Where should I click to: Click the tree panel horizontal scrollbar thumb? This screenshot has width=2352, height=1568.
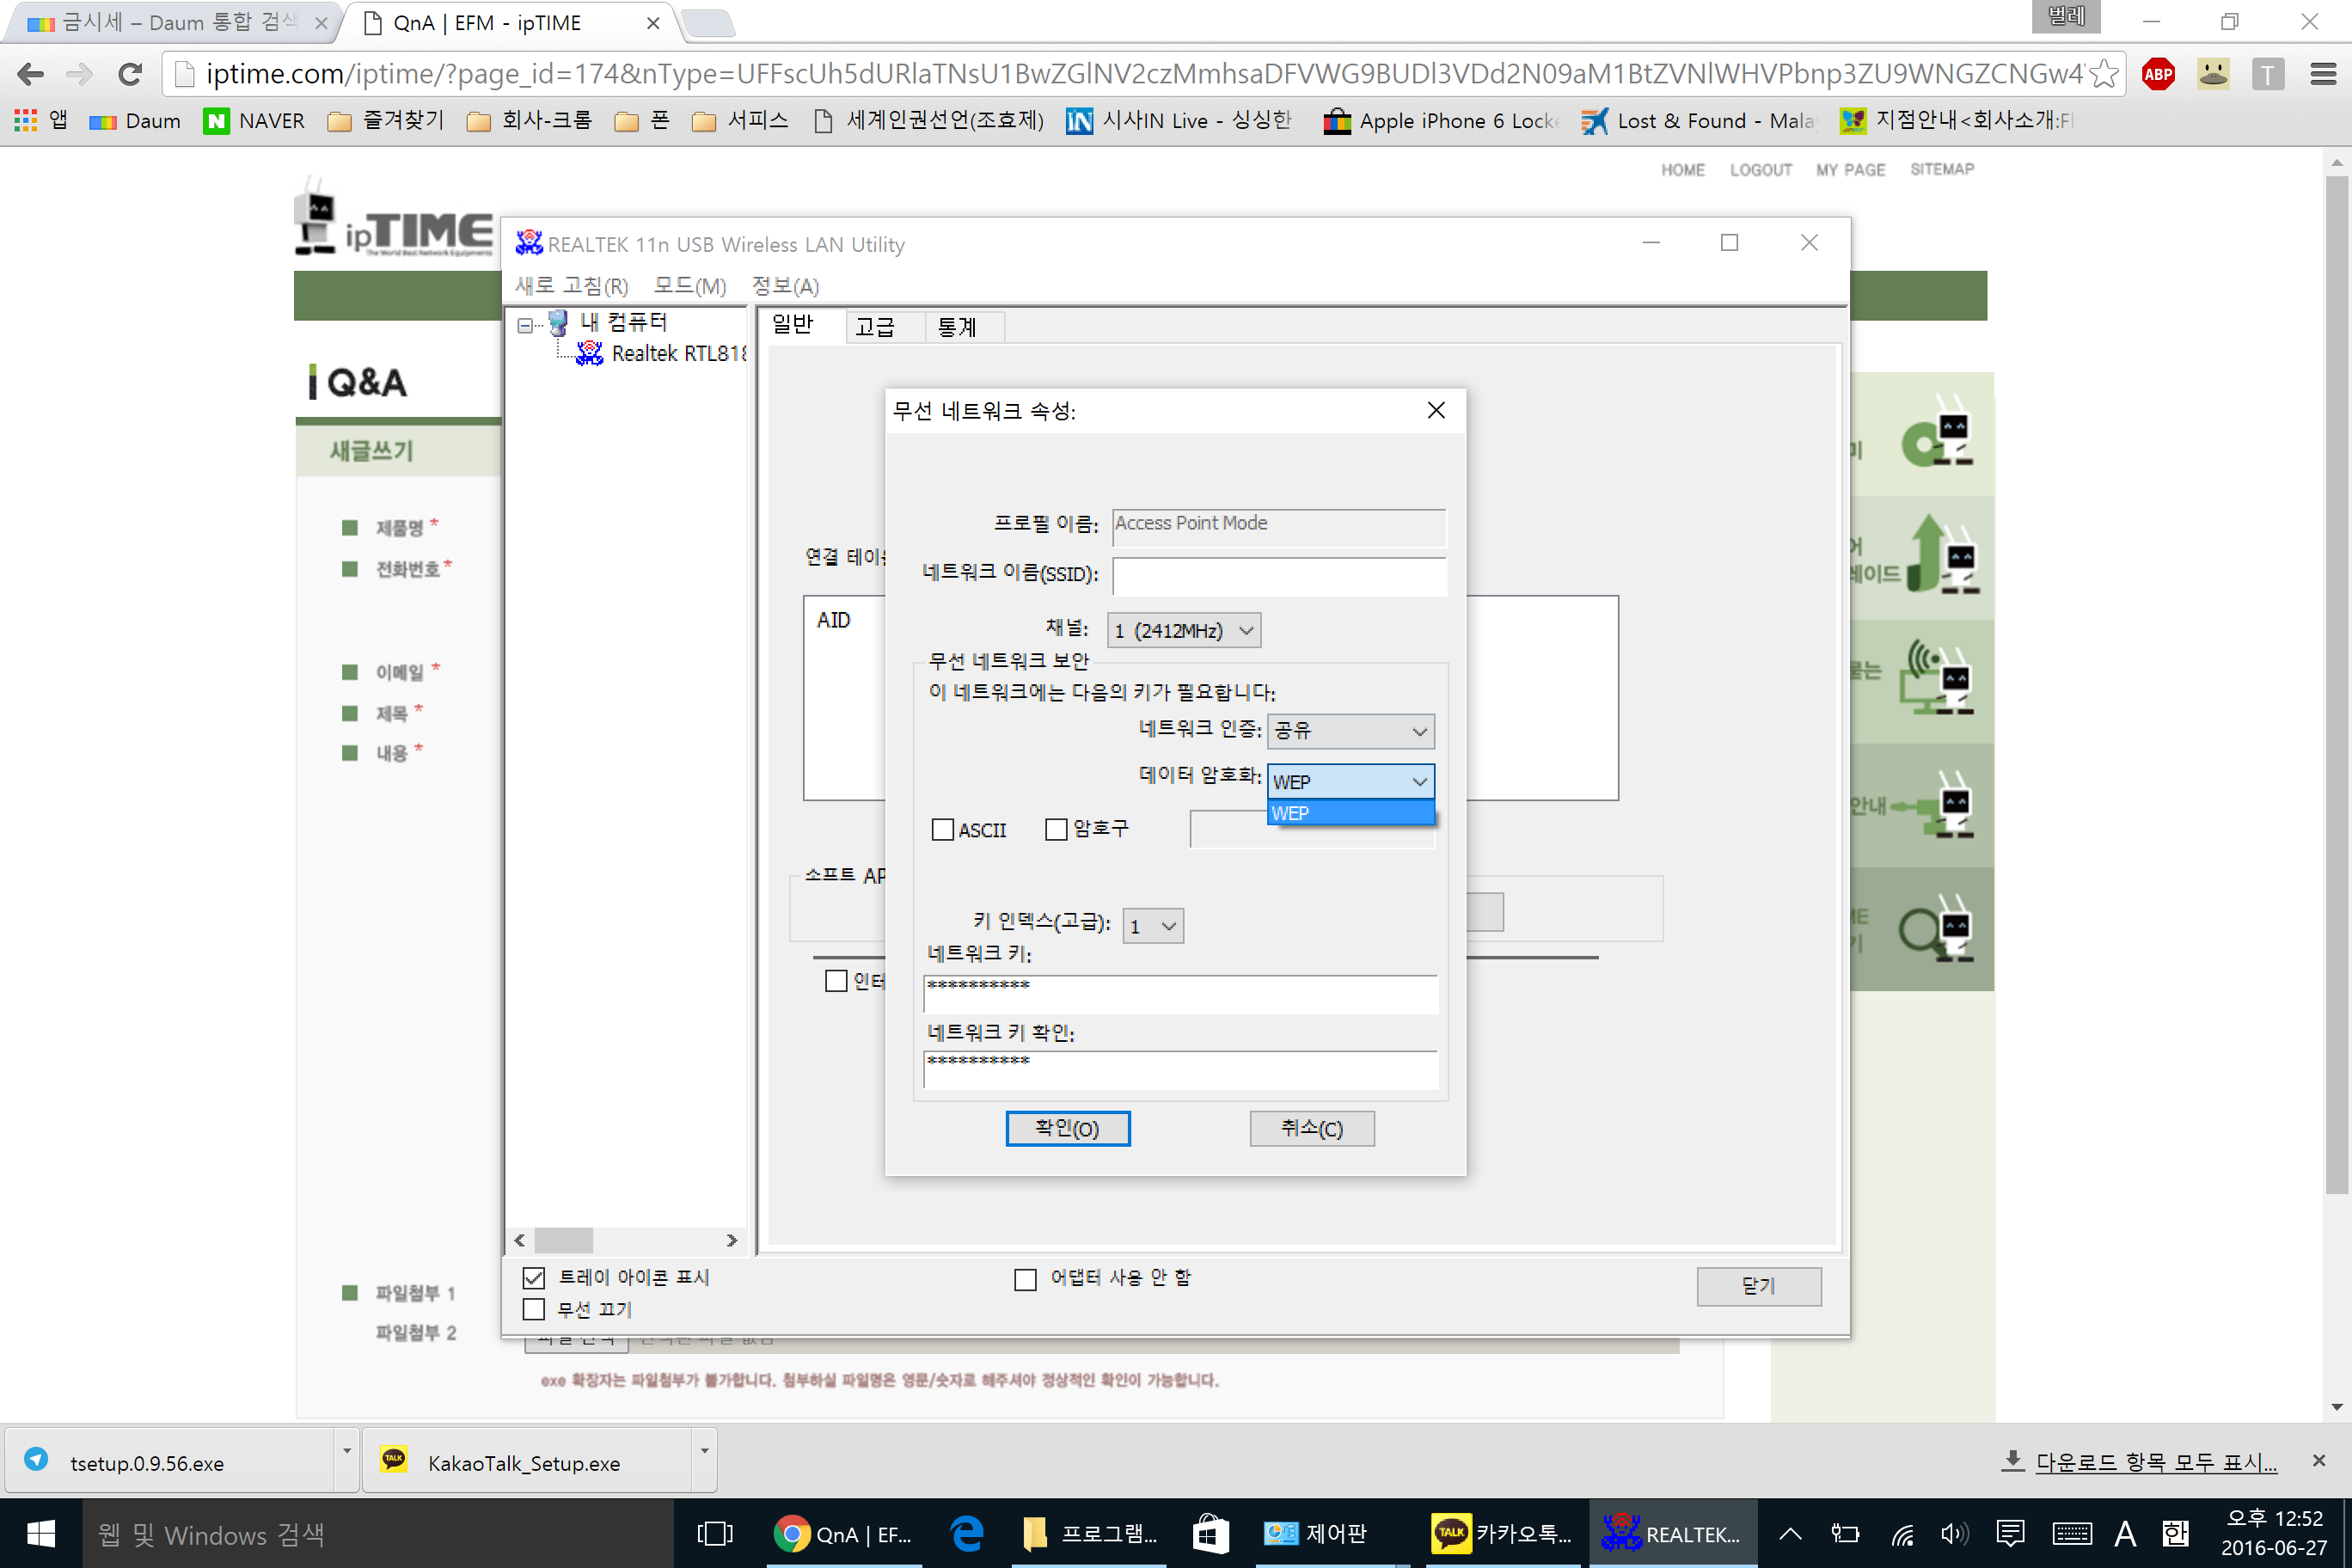click(x=564, y=1240)
